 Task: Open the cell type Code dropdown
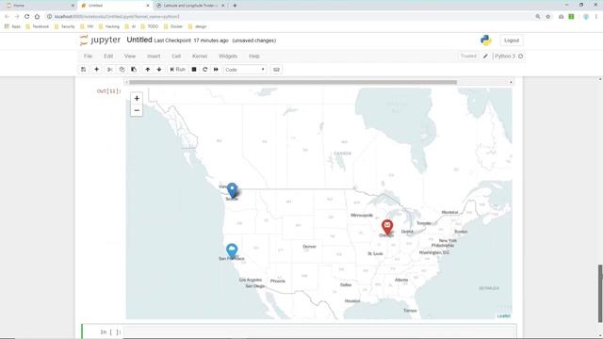pyautogui.click(x=245, y=70)
